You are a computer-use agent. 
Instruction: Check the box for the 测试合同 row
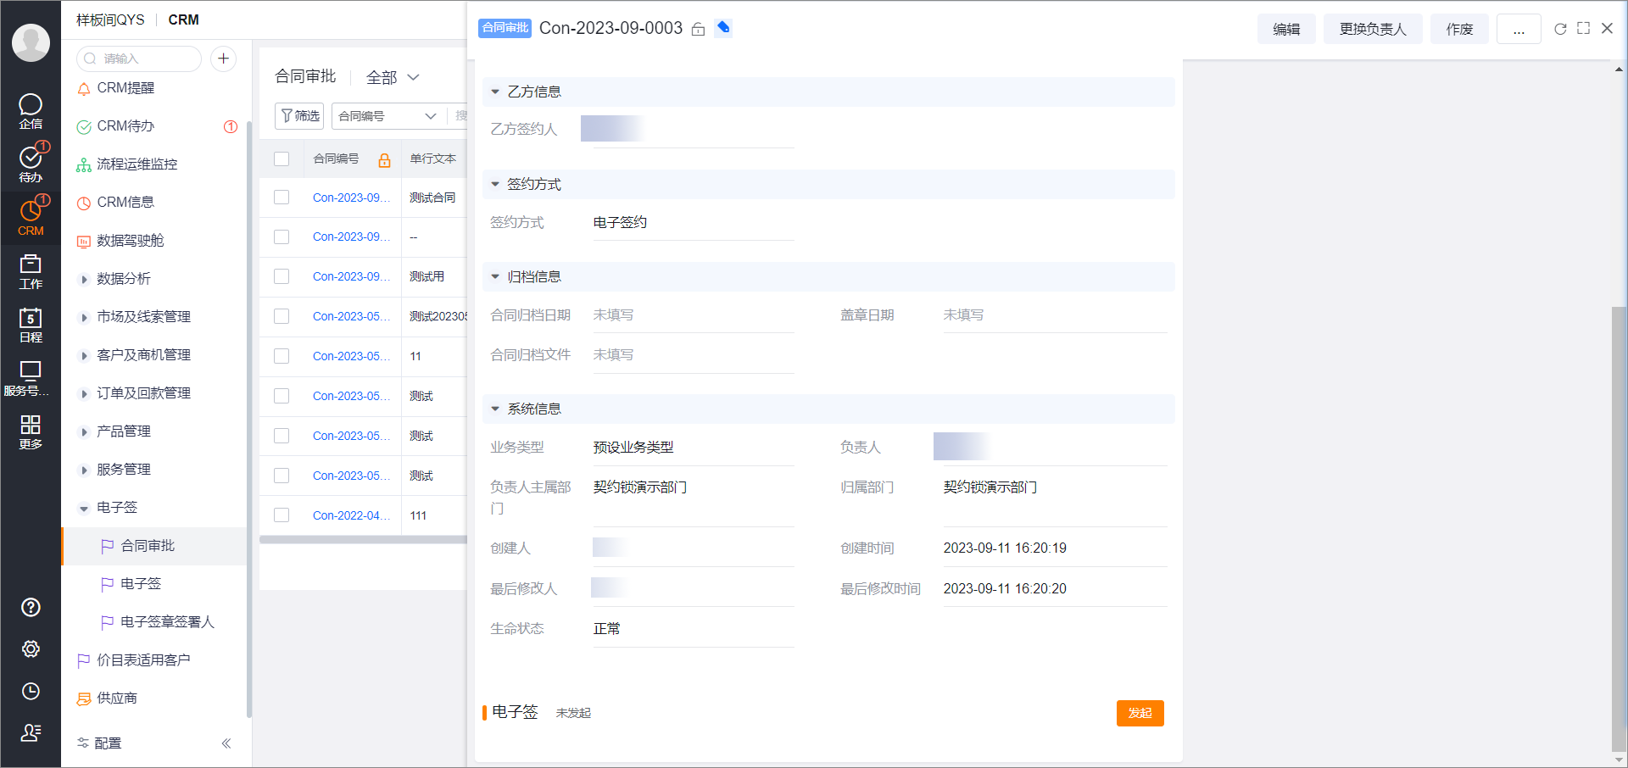(x=282, y=198)
